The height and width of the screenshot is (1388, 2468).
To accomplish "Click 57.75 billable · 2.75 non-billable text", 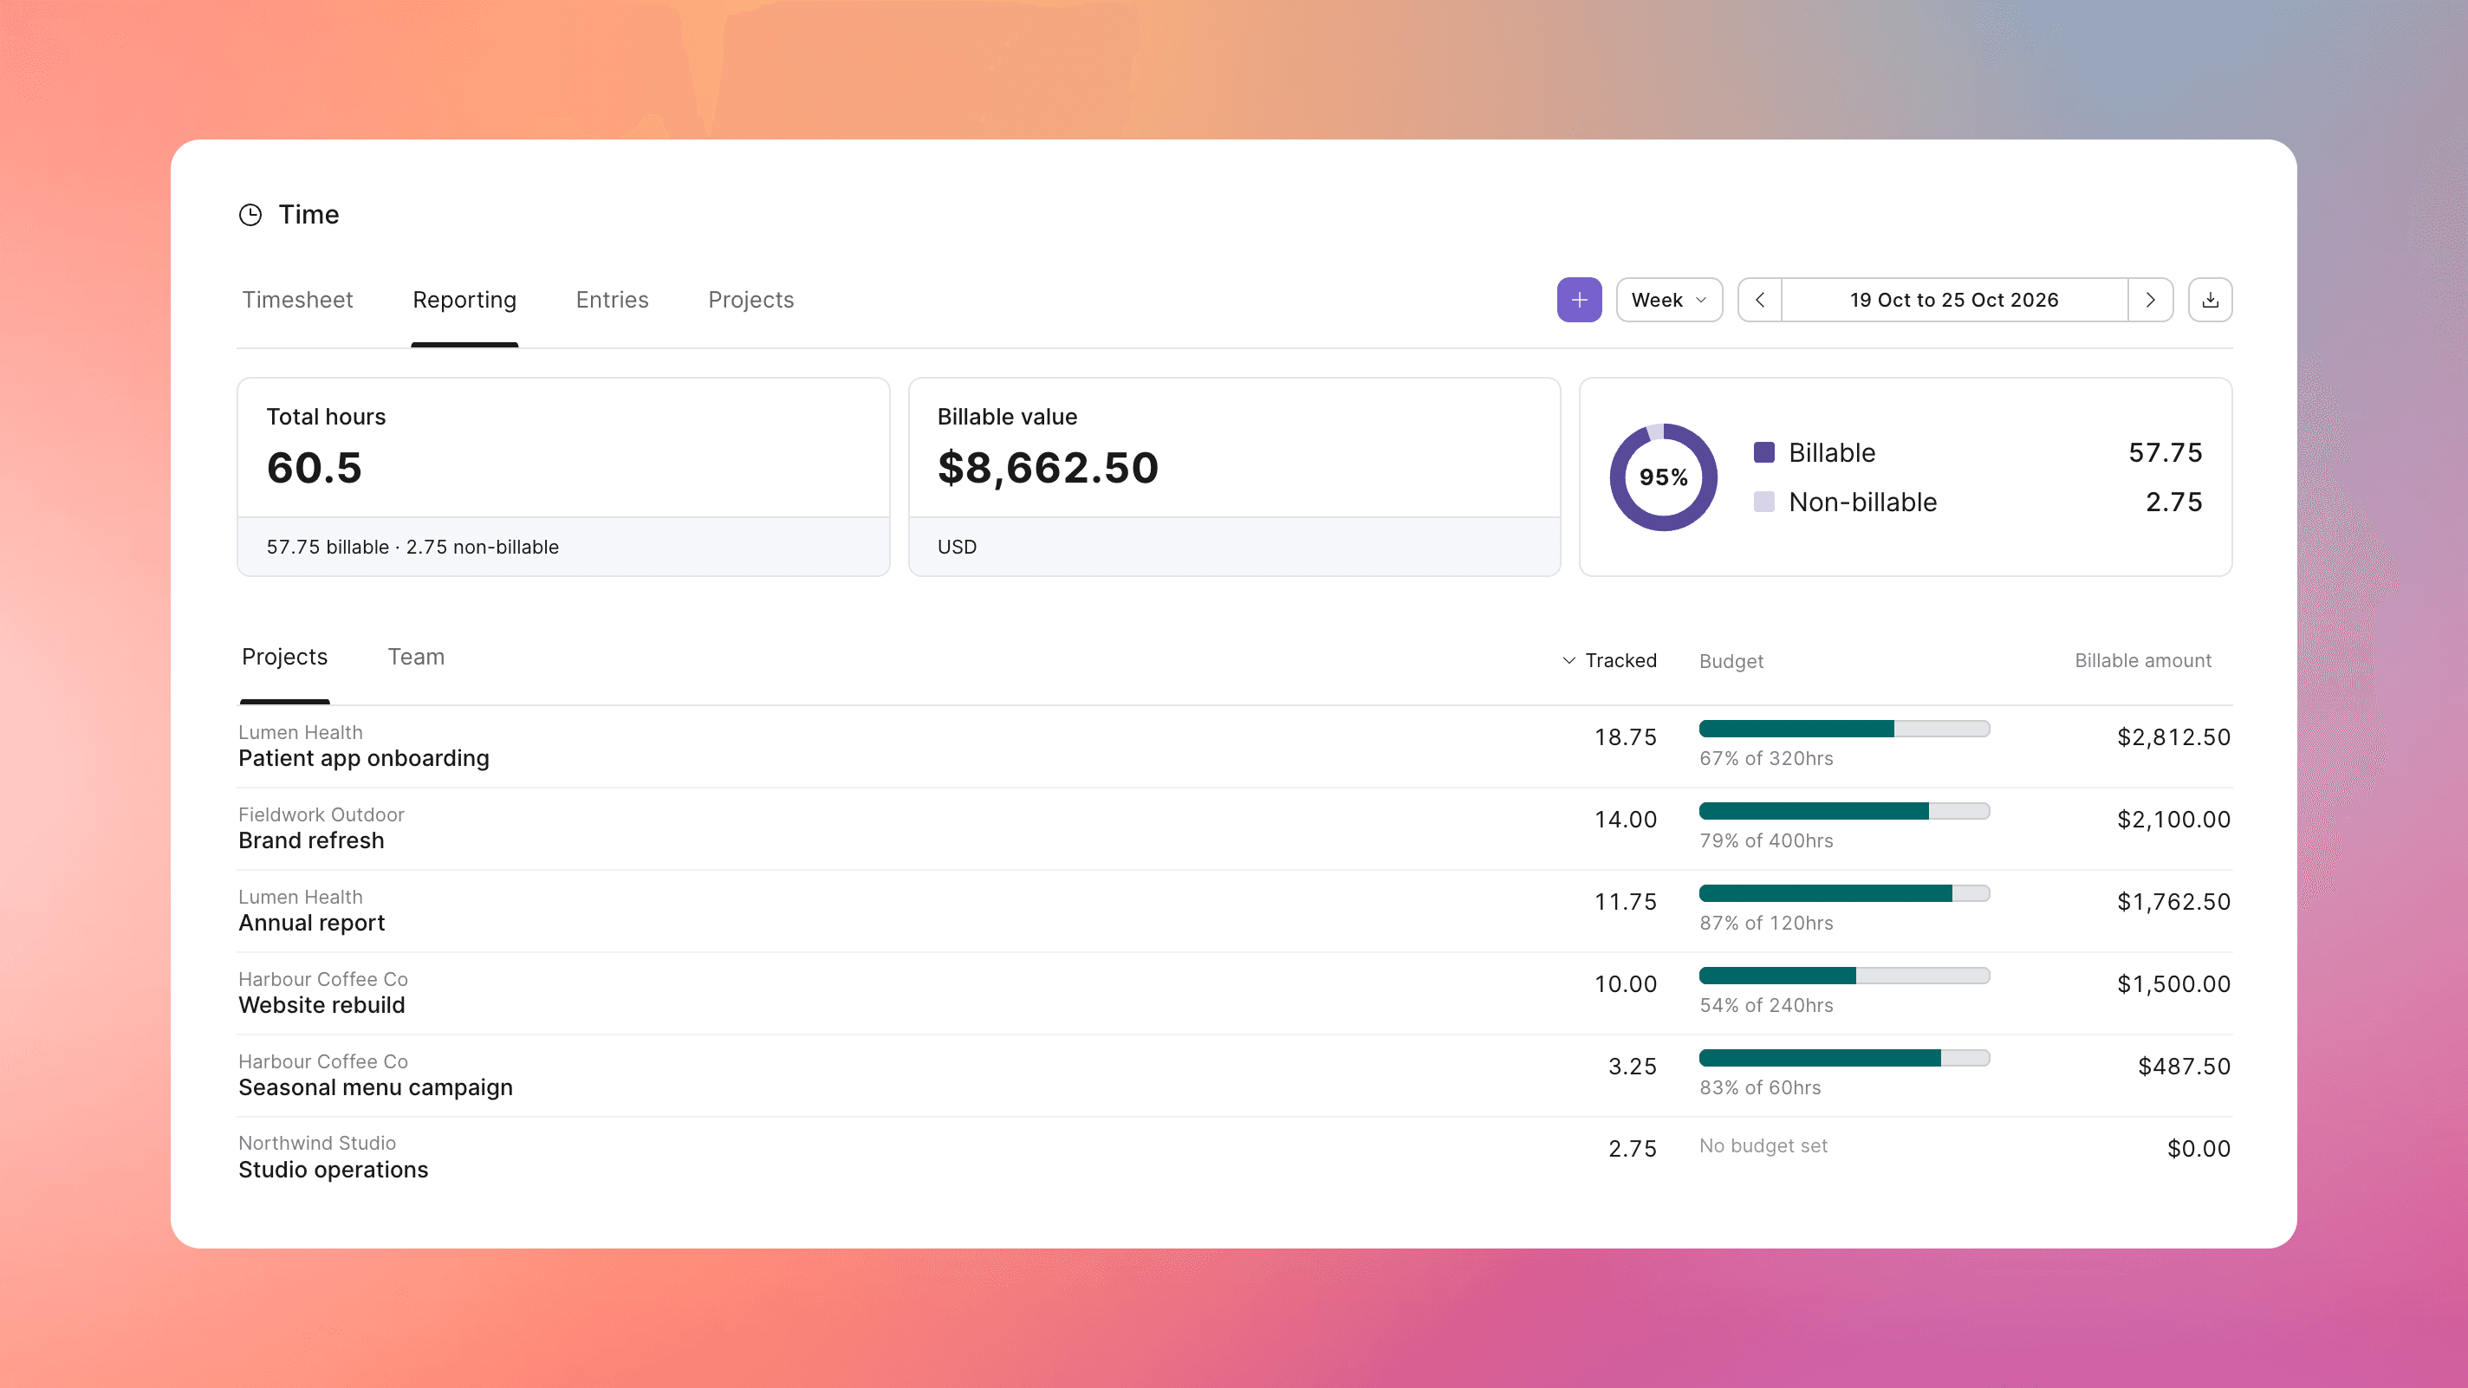I will click(412, 547).
